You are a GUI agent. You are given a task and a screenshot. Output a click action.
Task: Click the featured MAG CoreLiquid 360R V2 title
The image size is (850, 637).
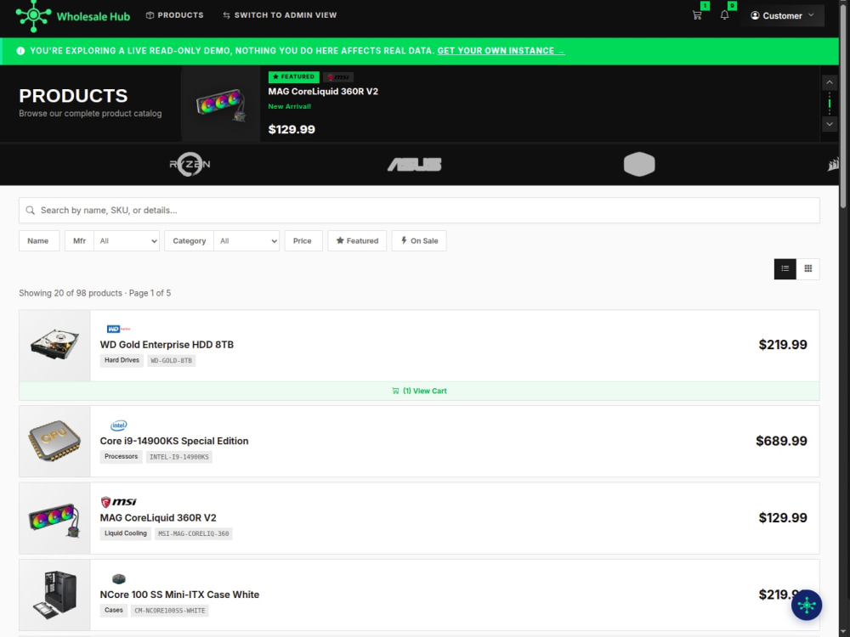pyautogui.click(x=323, y=92)
